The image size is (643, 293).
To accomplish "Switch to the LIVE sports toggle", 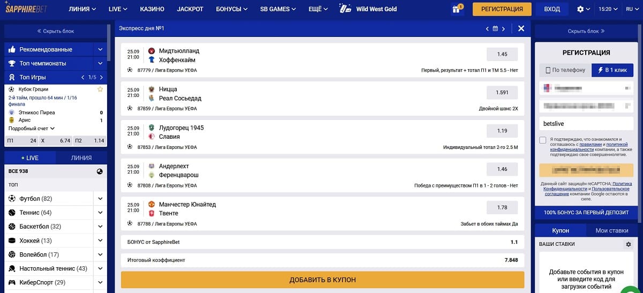I will (29, 158).
